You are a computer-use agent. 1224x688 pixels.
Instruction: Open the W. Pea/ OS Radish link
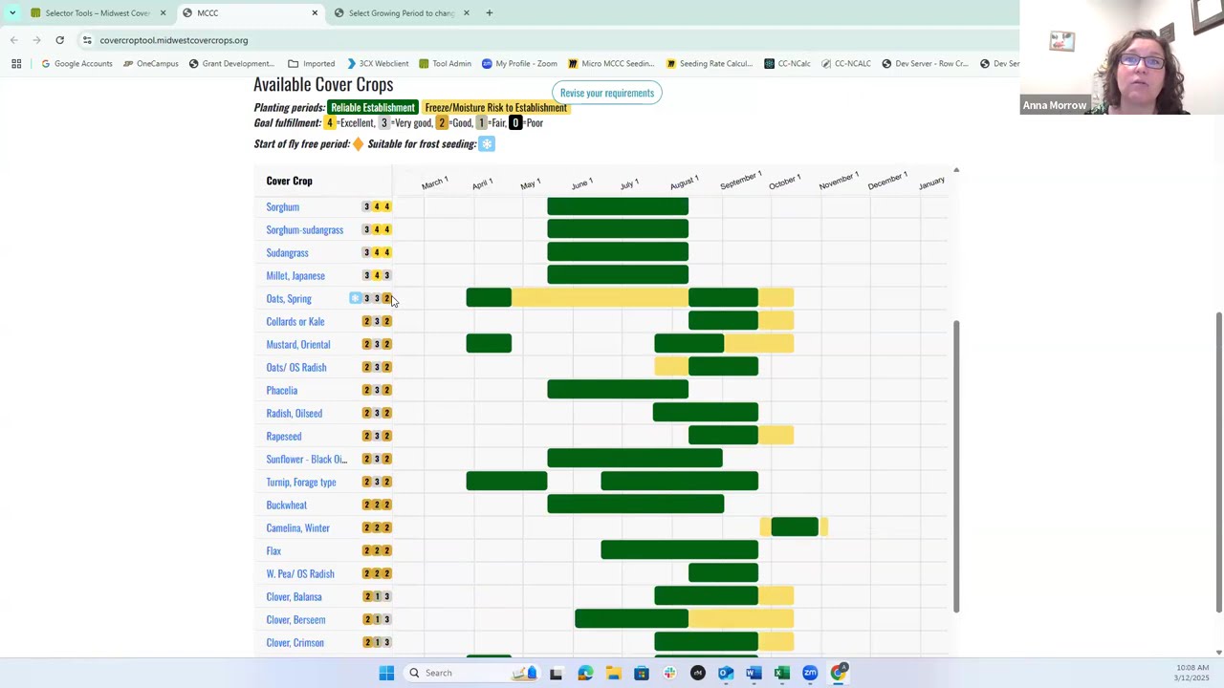tap(300, 573)
